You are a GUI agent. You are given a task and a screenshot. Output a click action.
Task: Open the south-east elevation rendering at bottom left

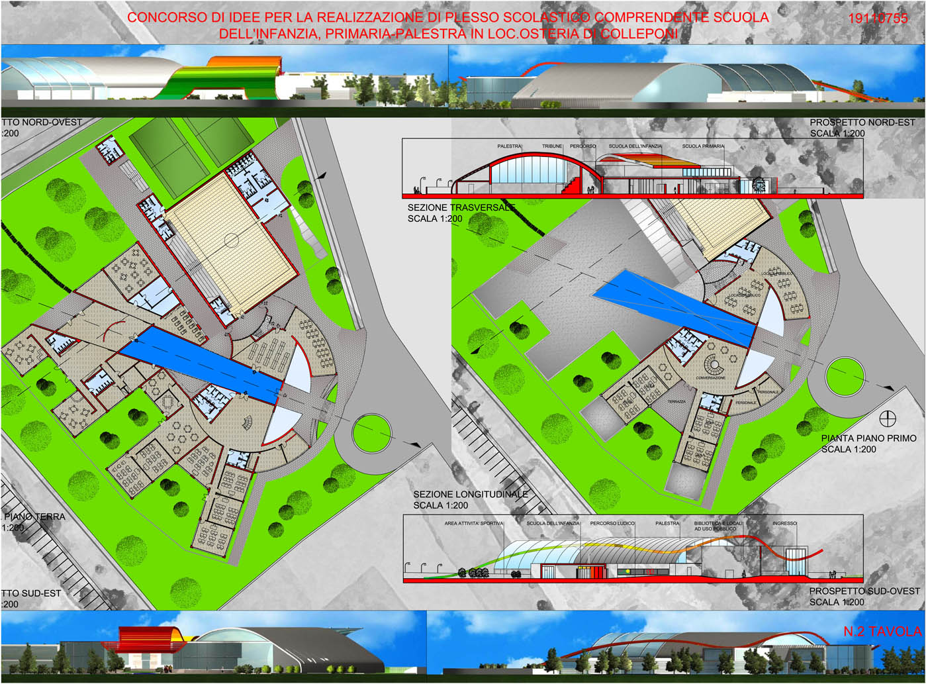click(212, 647)
